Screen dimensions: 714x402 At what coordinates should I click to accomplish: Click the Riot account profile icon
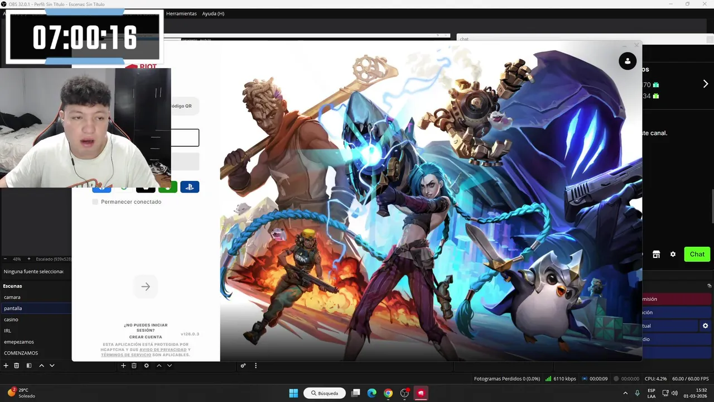(x=628, y=61)
